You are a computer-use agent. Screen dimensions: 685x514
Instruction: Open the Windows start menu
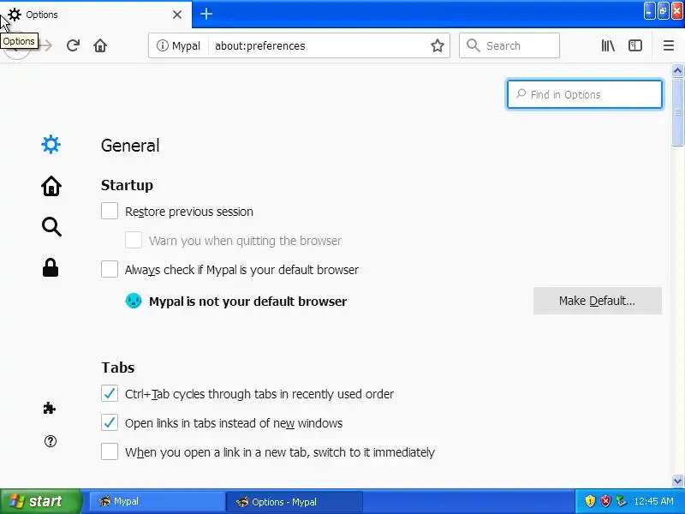point(40,501)
